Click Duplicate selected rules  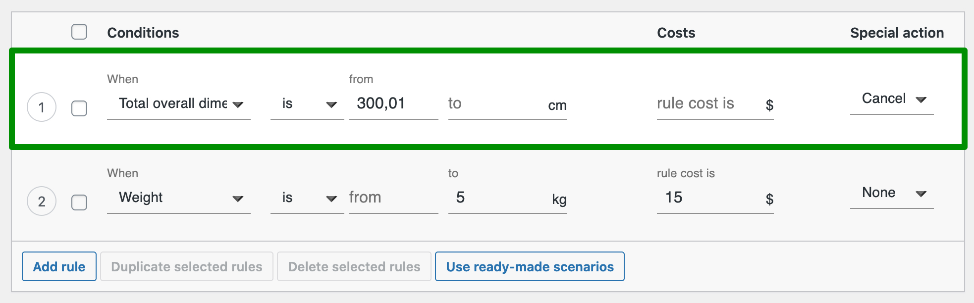(x=186, y=266)
